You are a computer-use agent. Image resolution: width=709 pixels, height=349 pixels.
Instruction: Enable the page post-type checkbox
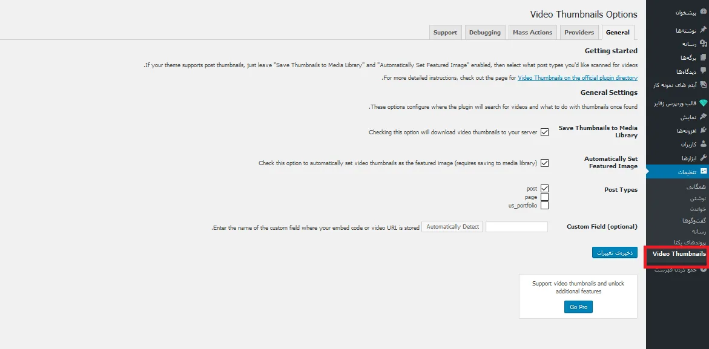pos(544,197)
